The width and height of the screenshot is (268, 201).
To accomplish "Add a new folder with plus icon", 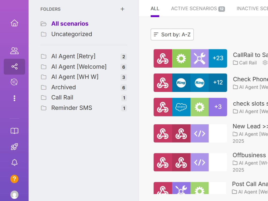I will 122,9.
